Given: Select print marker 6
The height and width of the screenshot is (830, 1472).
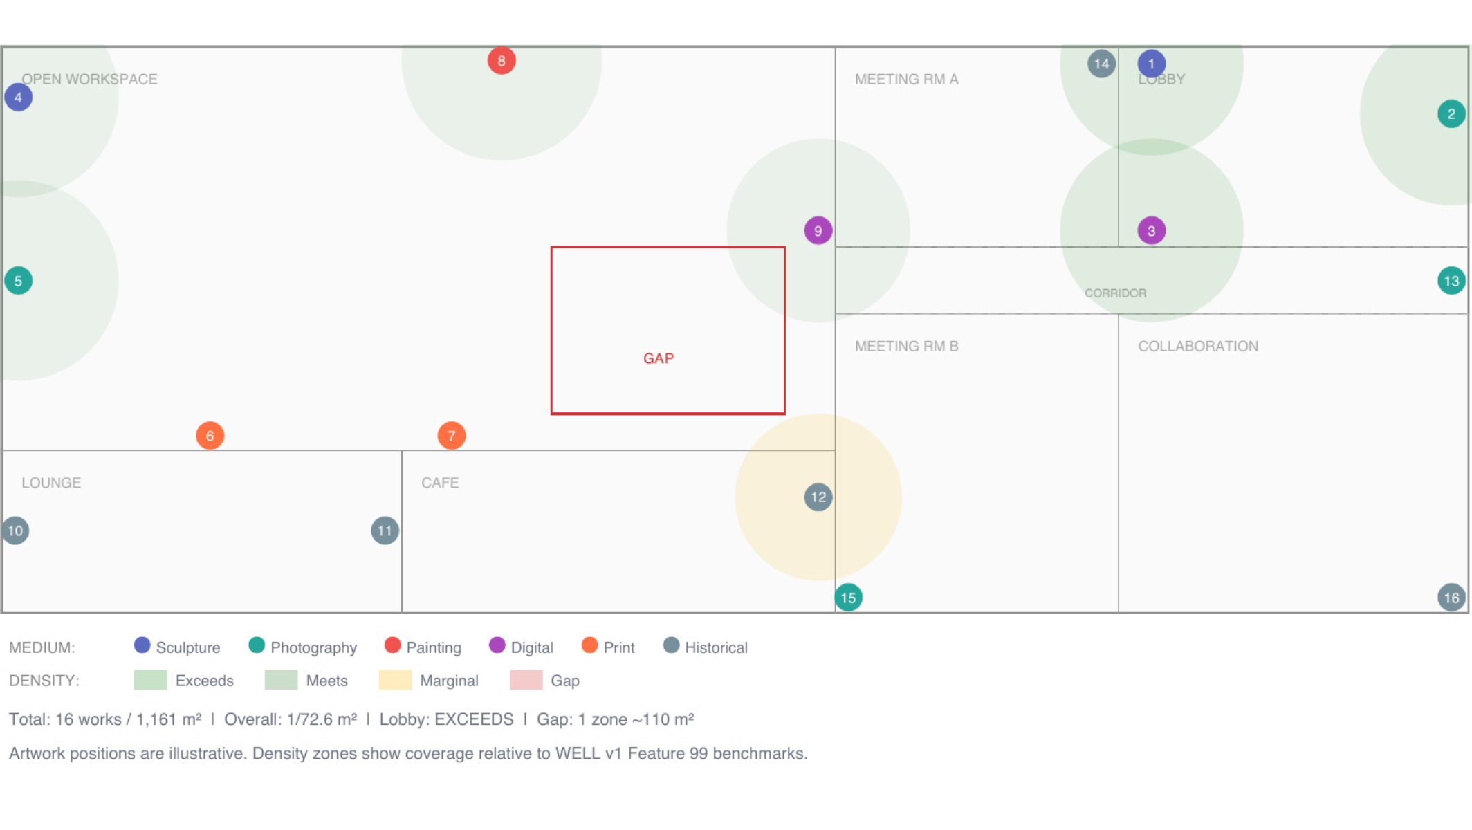Looking at the screenshot, I should 210,436.
